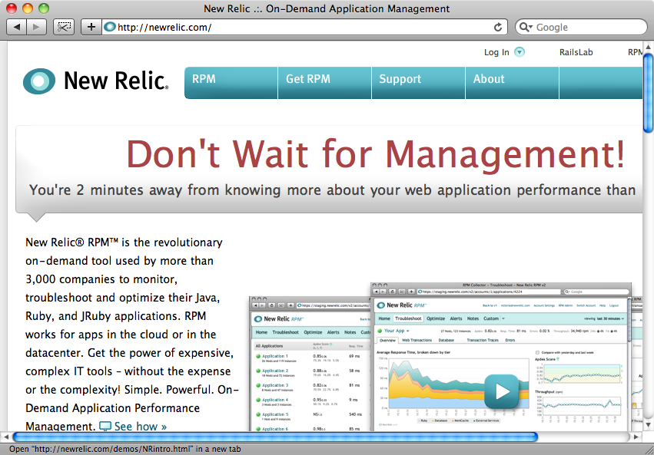Add bookmark with the plus button

[x=91, y=27]
